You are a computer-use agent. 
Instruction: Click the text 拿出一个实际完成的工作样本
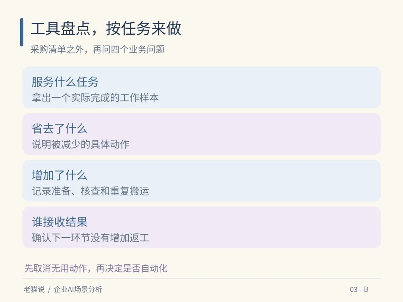(95, 98)
